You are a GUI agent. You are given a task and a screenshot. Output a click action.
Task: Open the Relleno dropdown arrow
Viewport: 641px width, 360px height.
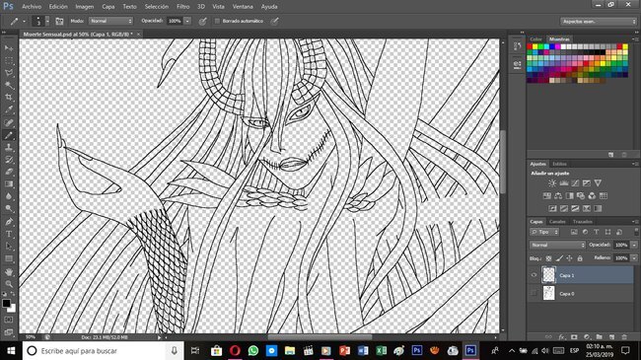[634, 257]
